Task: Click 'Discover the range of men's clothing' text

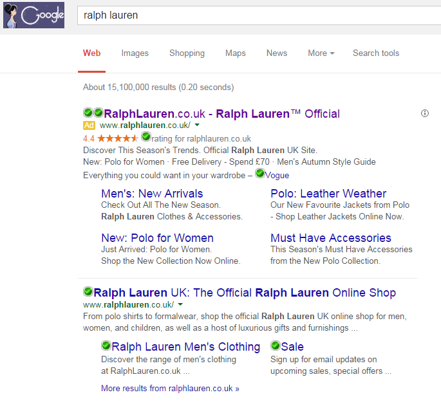Action: [169, 359]
